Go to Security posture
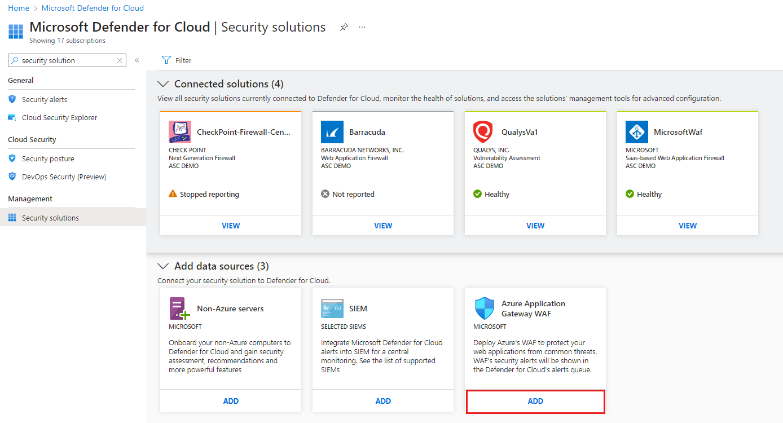This screenshot has height=423, width=783. pos(48,158)
